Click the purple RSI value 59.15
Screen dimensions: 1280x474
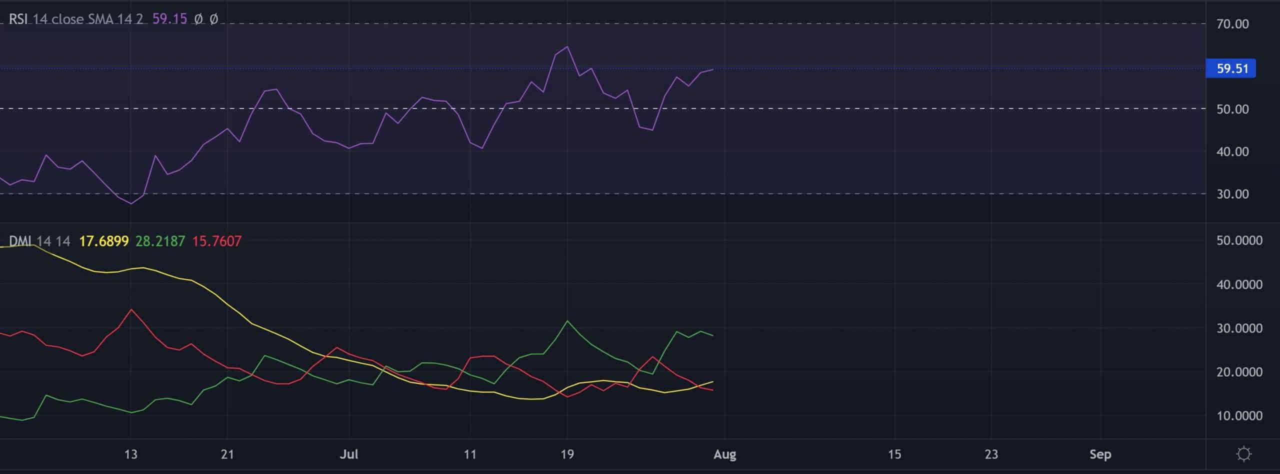[x=169, y=19]
